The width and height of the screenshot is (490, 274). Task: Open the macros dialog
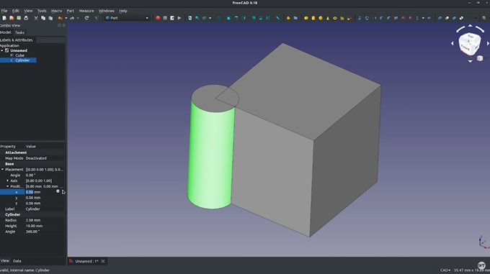coord(172,18)
